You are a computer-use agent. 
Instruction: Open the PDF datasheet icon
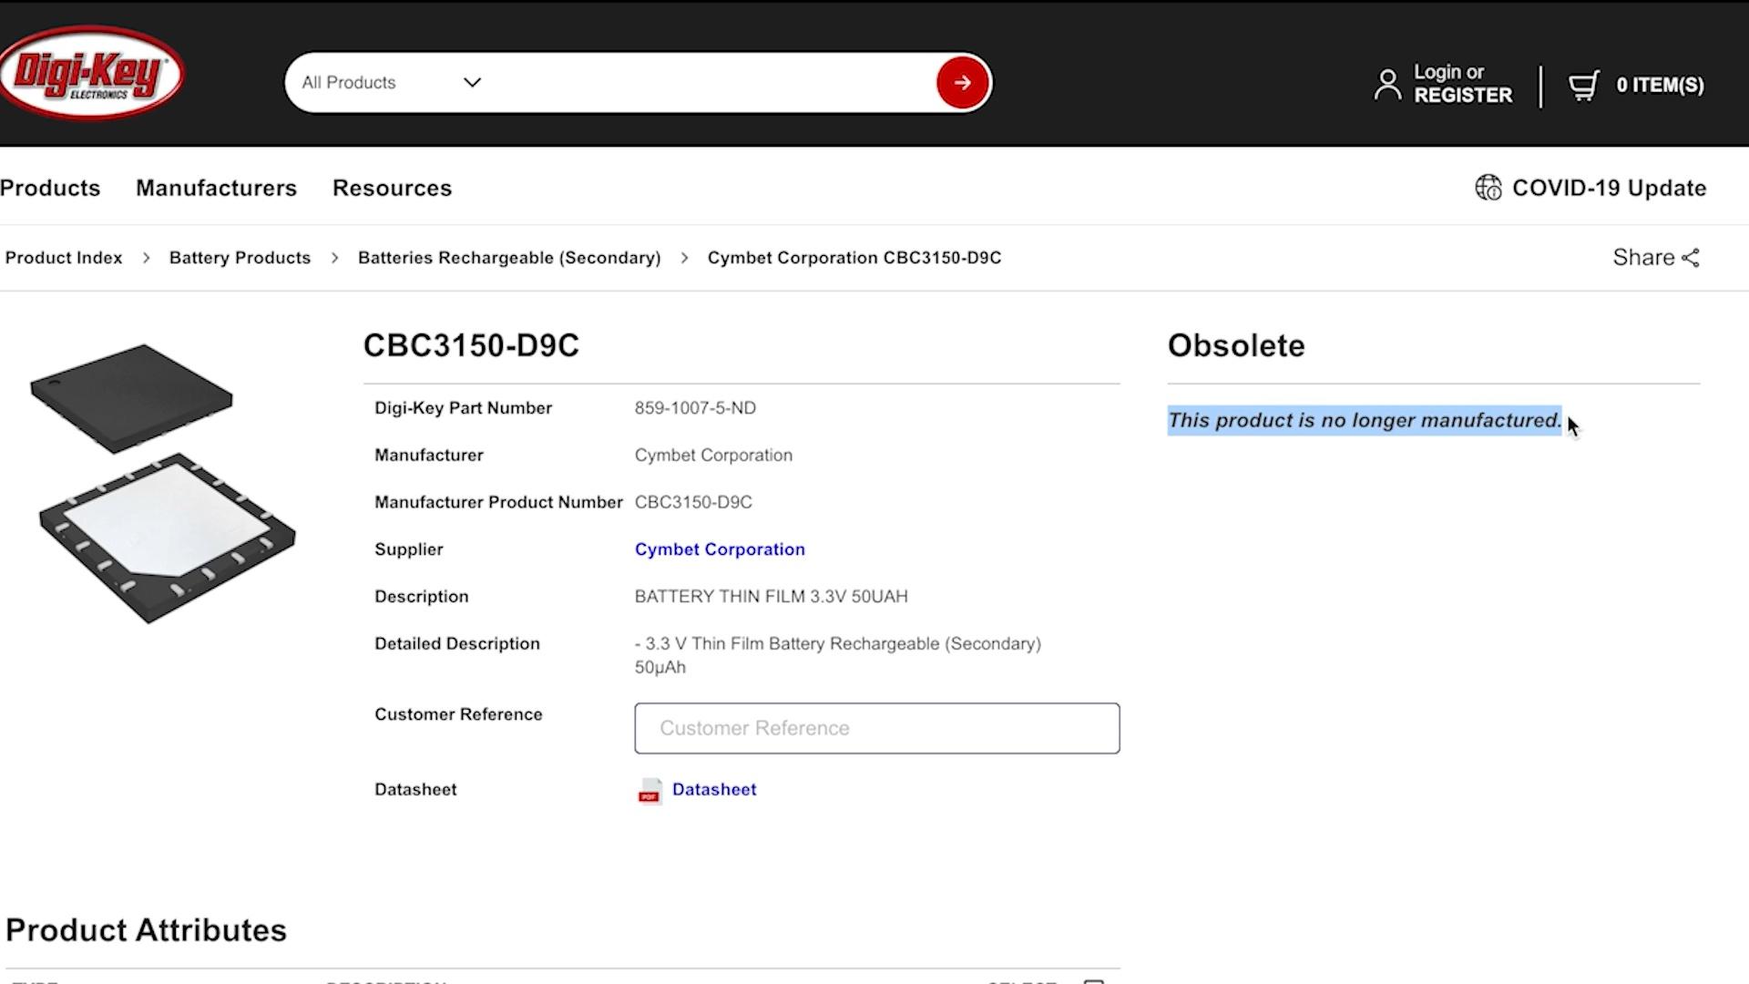click(649, 791)
